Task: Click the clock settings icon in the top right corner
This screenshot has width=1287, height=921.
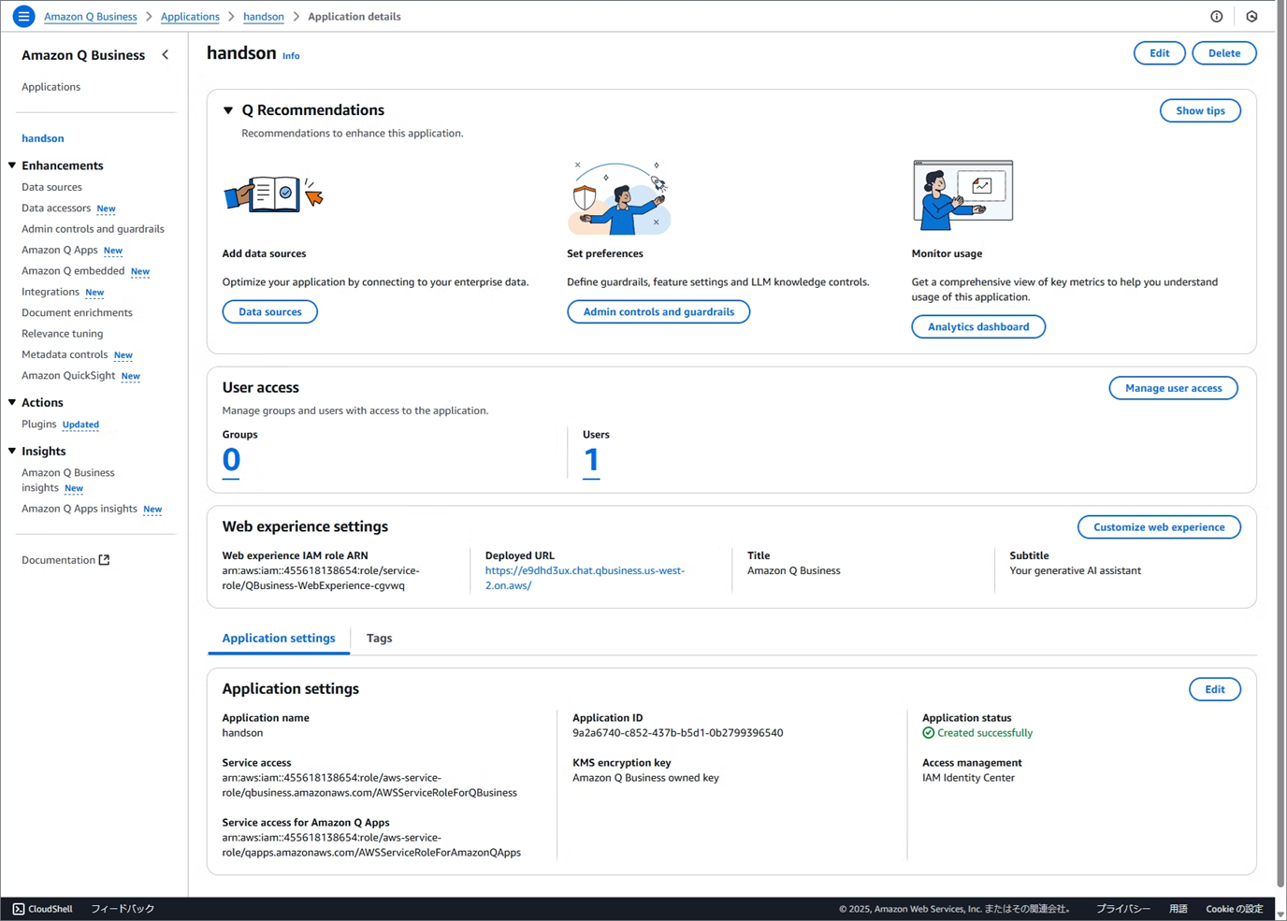Action: (x=1251, y=16)
